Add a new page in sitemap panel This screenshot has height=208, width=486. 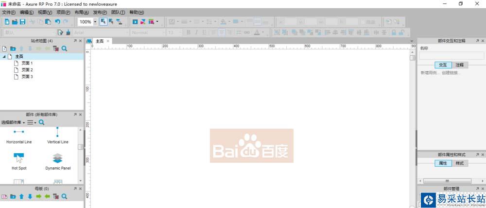(x=4, y=48)
